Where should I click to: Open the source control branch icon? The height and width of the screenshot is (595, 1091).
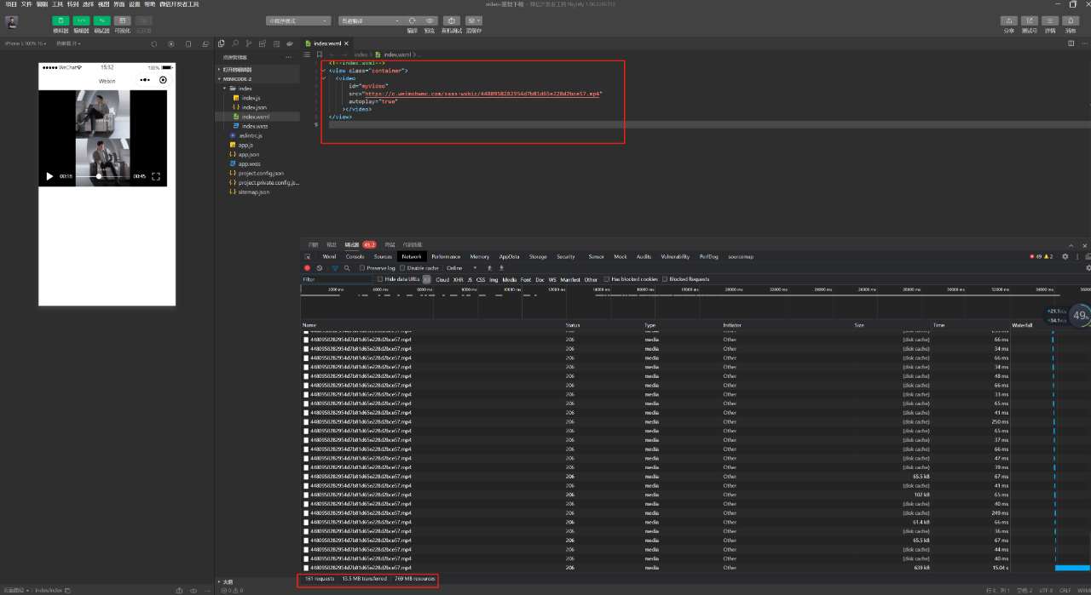pyautogui.click(x=248, y=43)
